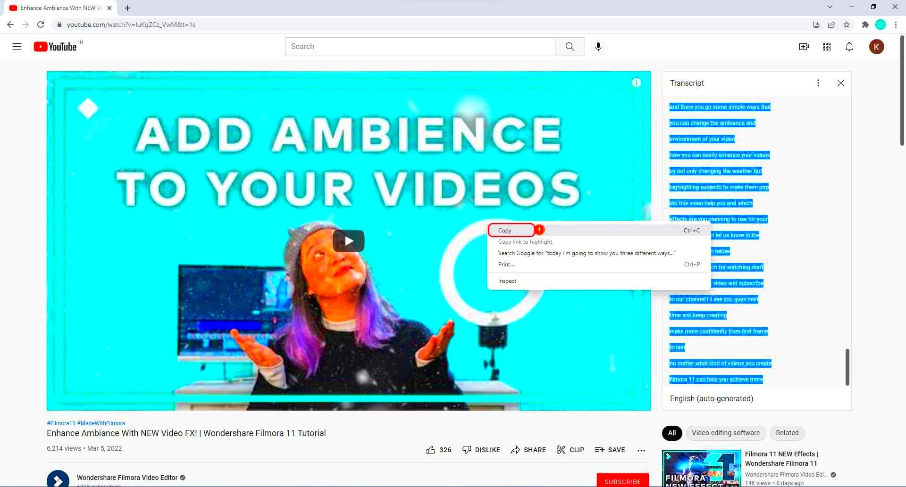906x487 pixels.
Task: Click transcript line 'and there you go some simple ways that'
Action: (720, 107)
